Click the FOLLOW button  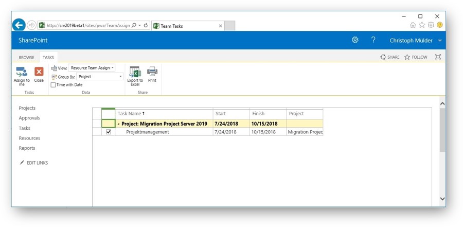(416, 57)
